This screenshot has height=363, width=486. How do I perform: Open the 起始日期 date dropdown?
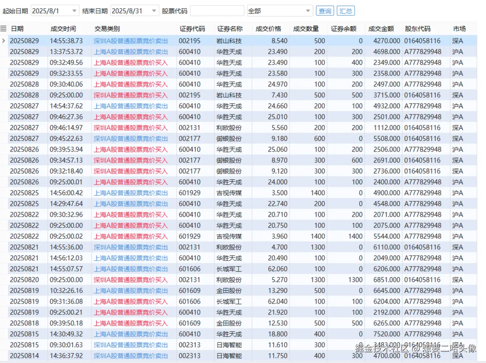[74, 11]
